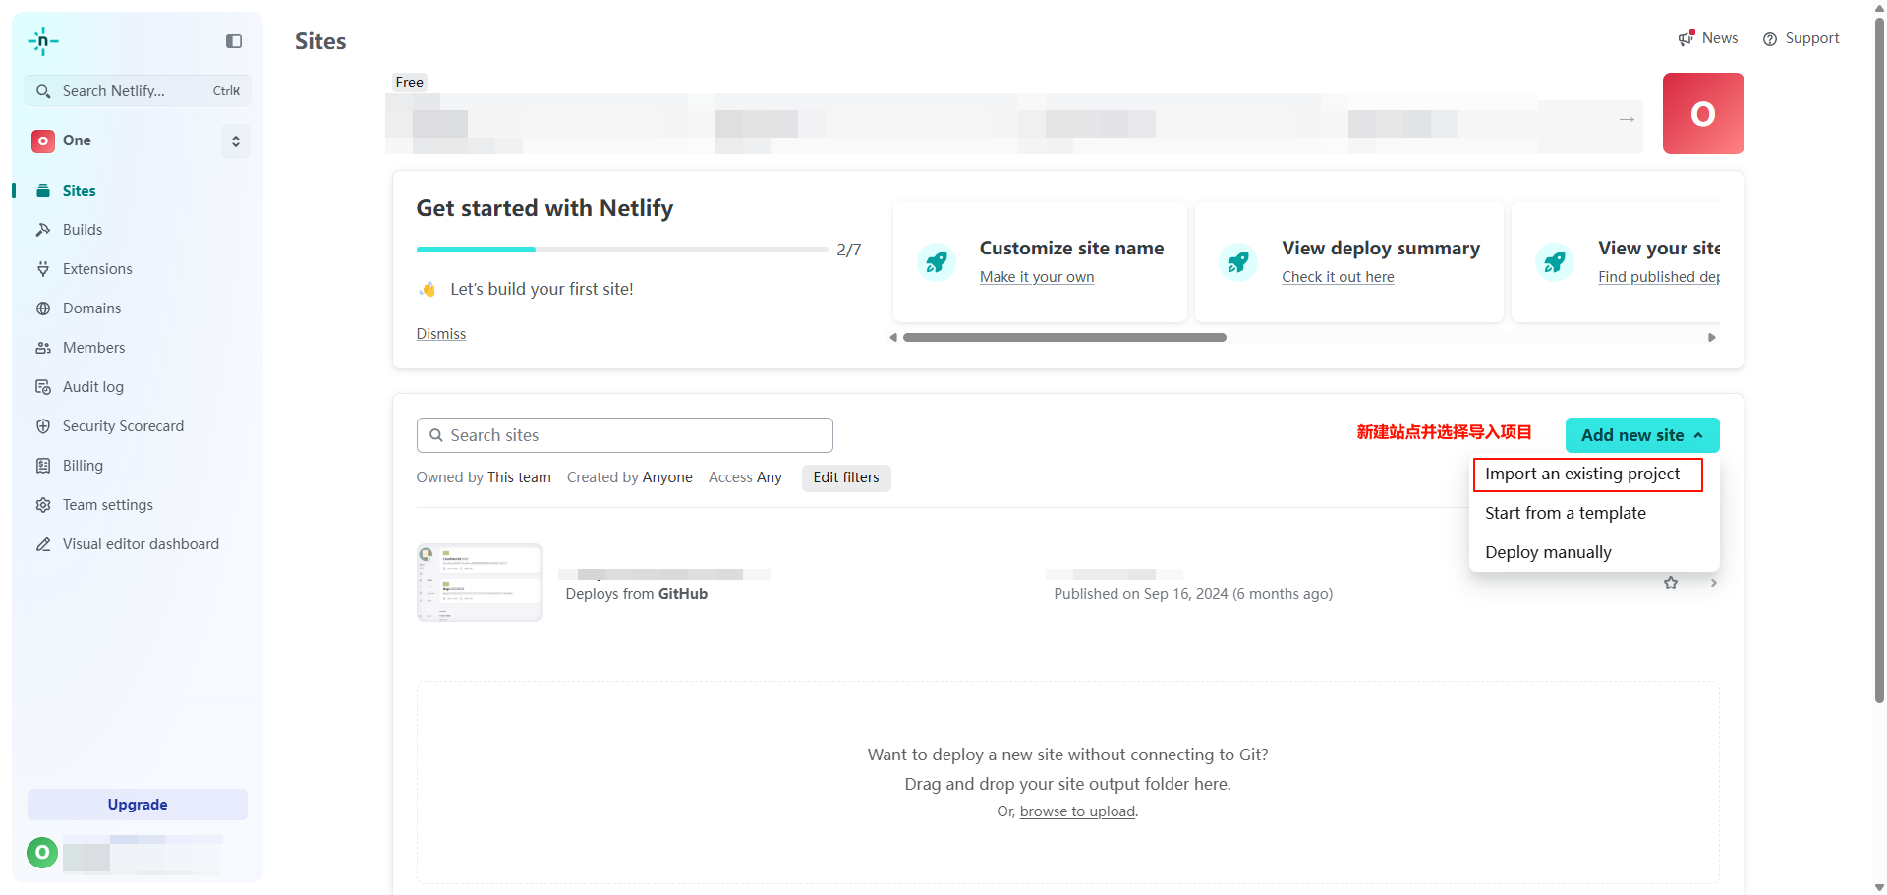Open Support help link
Screen dimensions: 1887x895
pos(1801,38)
